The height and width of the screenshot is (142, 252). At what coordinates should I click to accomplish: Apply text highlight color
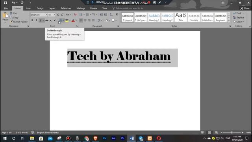tap(67, 21)
